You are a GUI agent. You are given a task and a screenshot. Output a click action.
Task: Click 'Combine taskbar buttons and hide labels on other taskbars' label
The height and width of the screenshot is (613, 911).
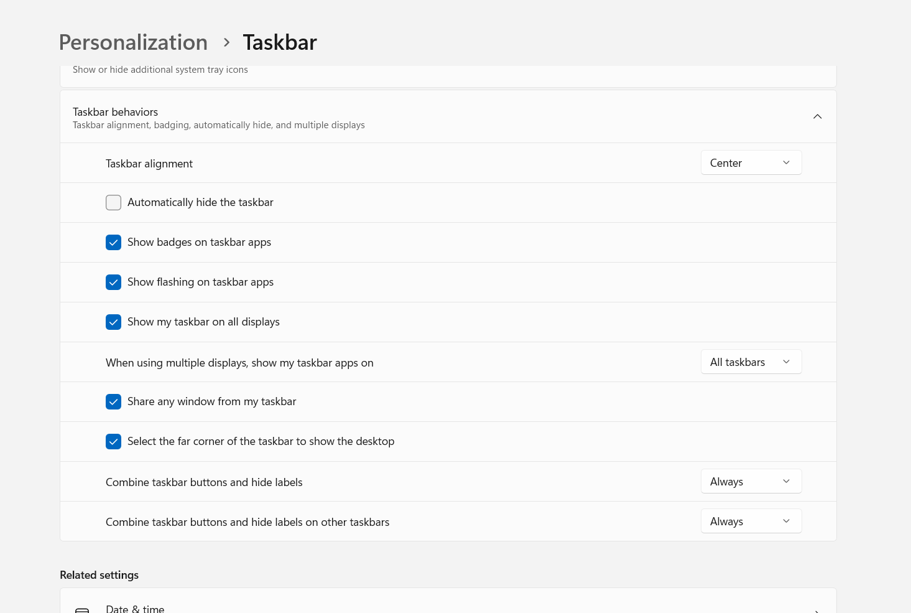(x=247, y=522)
